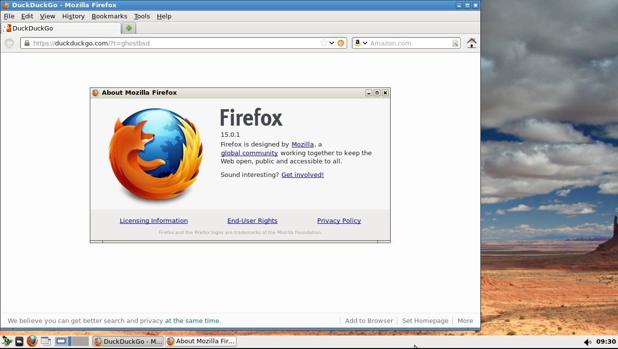Click the Get involved! link
The width and height of the screenshot is (618, 349).
pos(303,174)
